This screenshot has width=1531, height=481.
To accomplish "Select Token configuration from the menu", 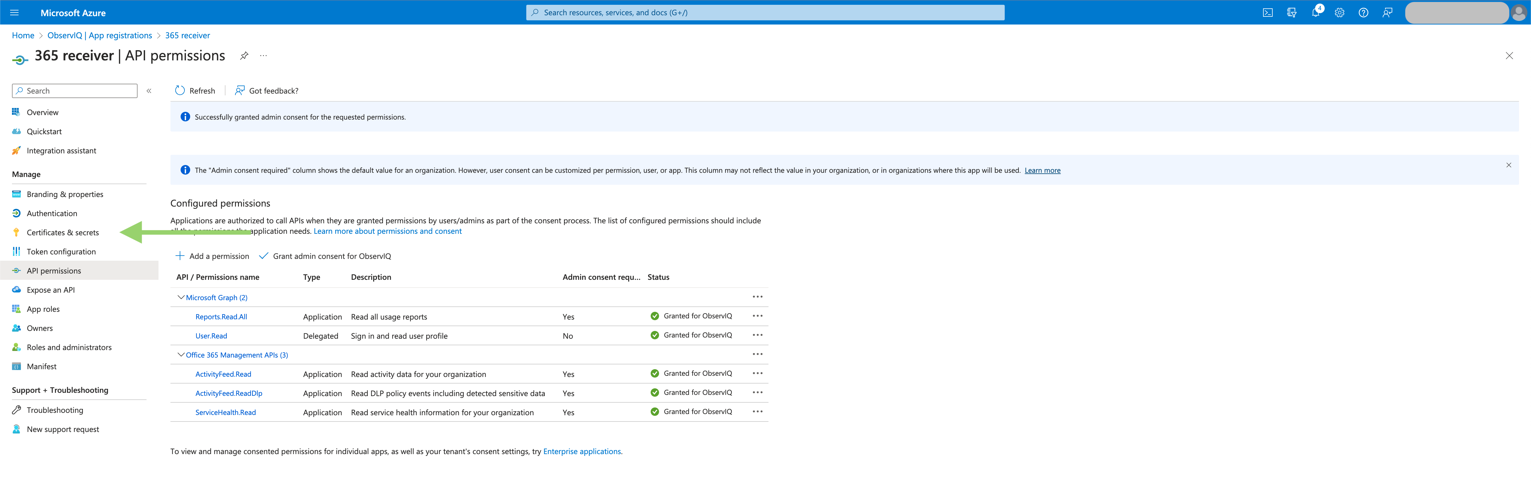I will 61,251.
